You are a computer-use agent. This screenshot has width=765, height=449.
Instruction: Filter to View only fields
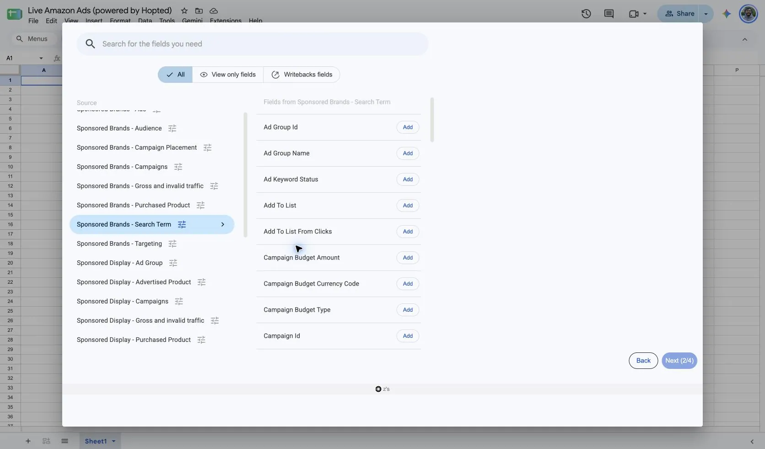click(228, 75)
